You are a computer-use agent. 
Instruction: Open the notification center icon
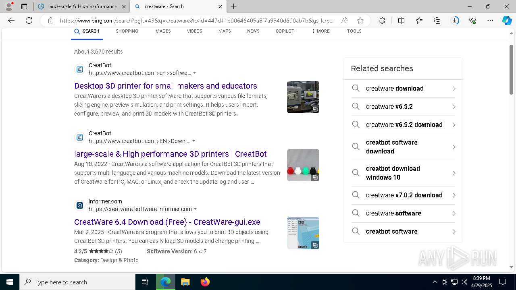(503, 282)
